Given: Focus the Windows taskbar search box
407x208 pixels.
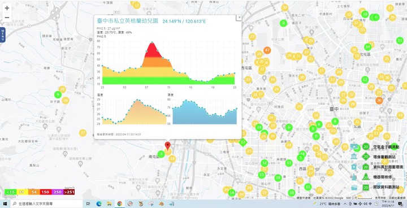Looking at the screenshot, I should tap(47, 204).
